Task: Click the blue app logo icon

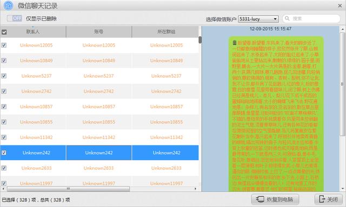Action: point(9,5)
